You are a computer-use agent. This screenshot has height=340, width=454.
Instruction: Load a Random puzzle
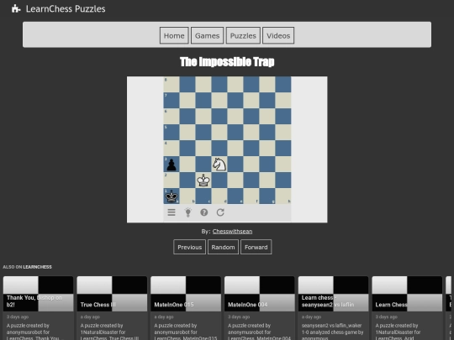coord(223,247)
